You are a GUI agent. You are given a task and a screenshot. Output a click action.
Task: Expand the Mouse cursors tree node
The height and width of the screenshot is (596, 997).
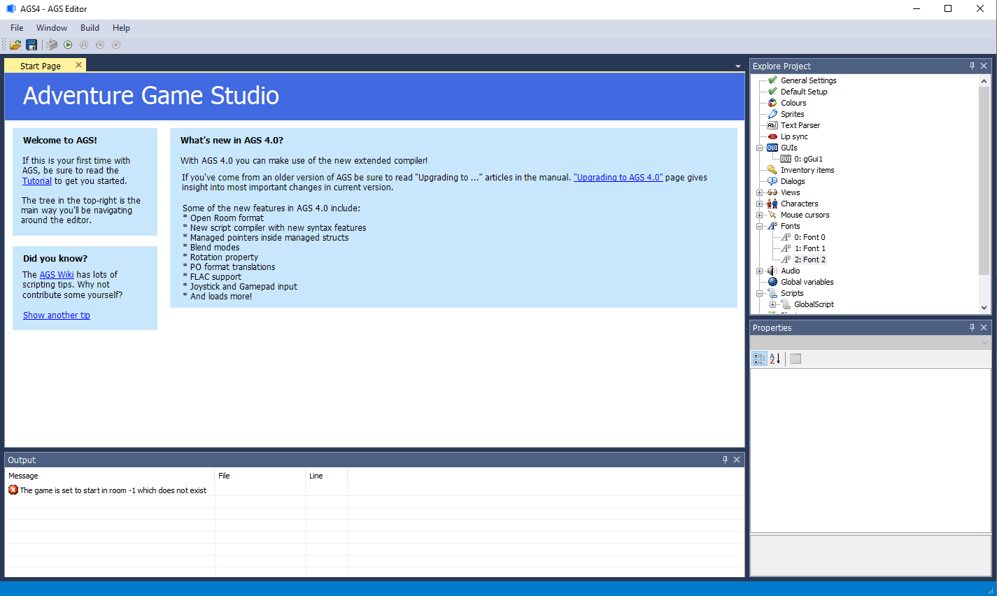(760, 215)
